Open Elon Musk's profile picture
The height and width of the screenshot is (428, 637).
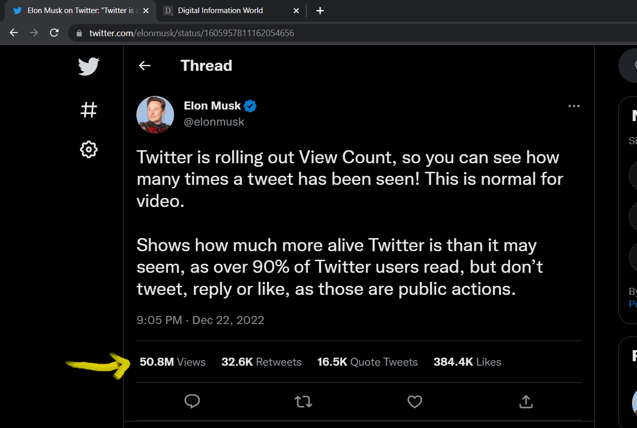155,115
